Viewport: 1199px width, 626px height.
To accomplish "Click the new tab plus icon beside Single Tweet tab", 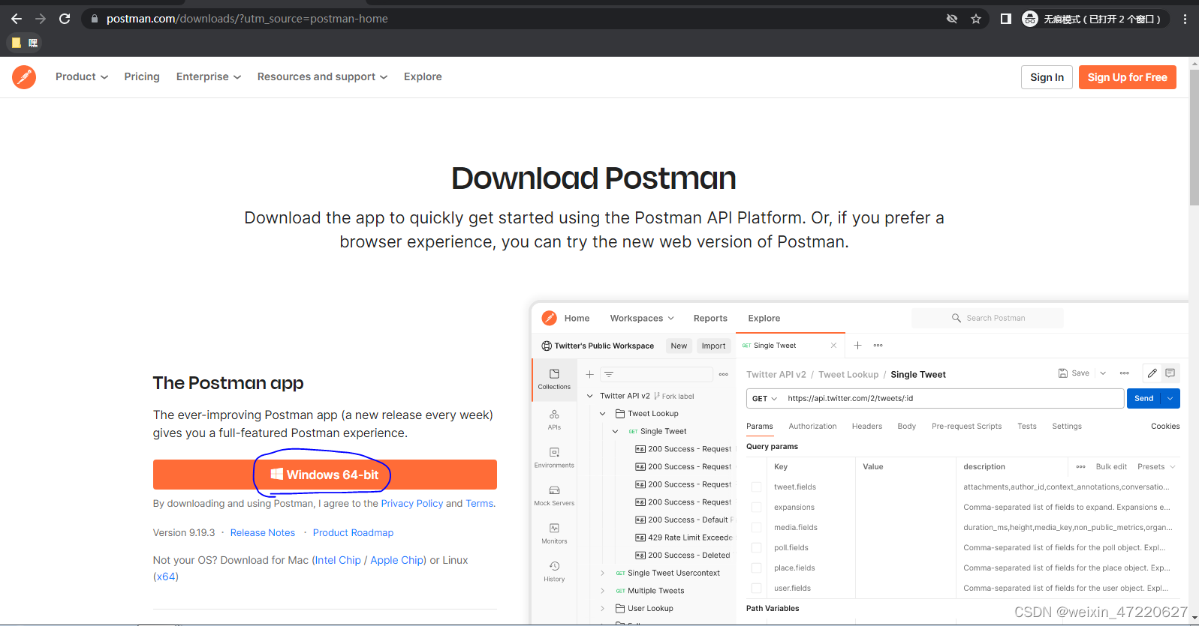I will click(857, 346).
